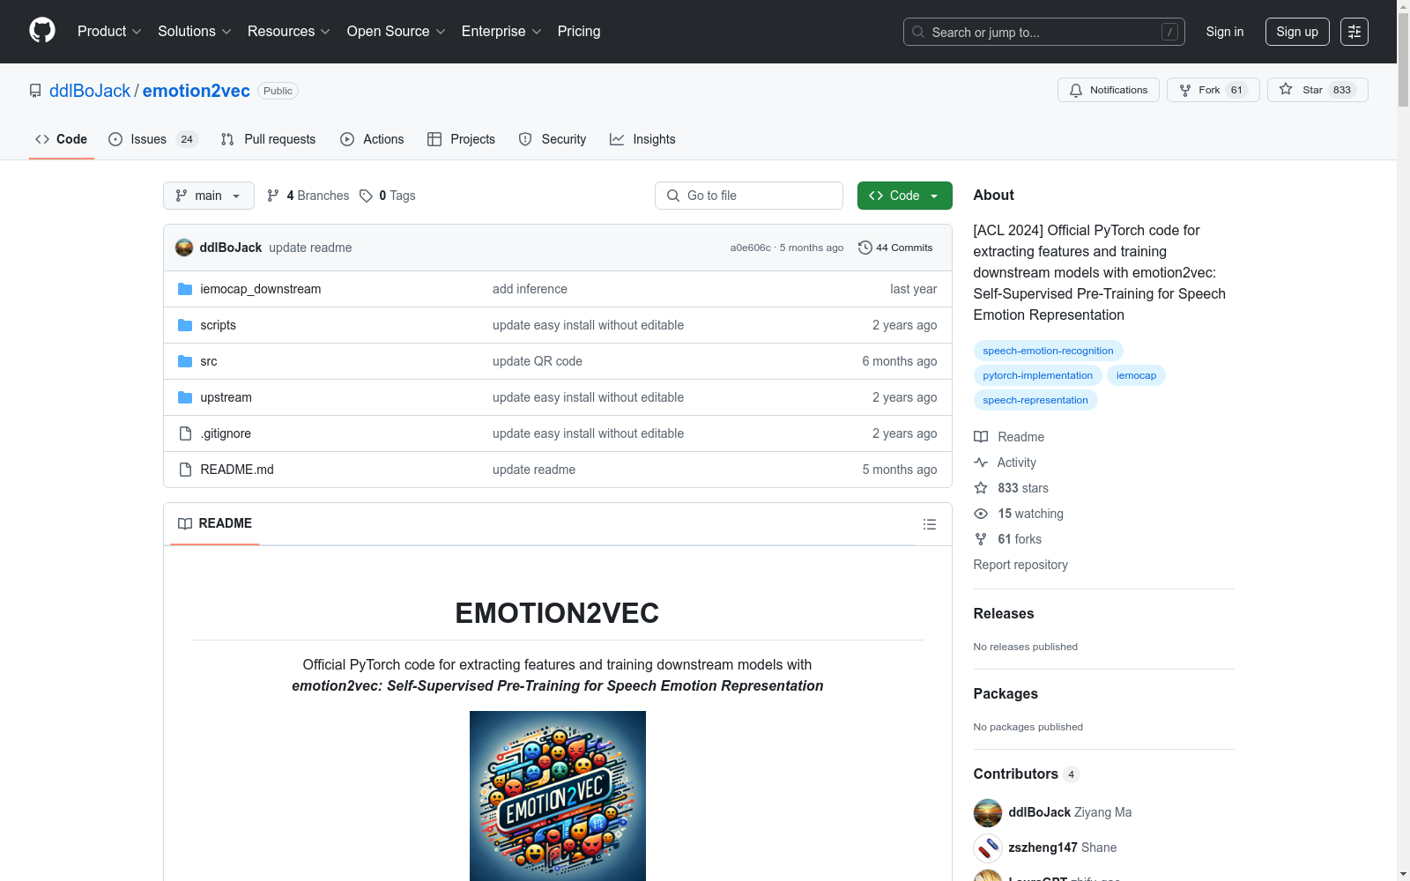This screenshot has width=1410, height=881.
Task: Click the Sign up button
Action: (1297, 32)
